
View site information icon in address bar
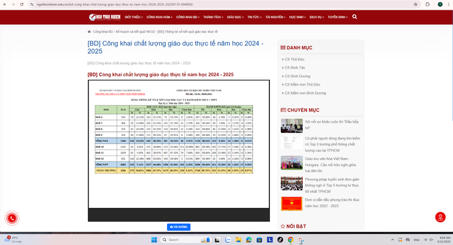coord(32,5)
